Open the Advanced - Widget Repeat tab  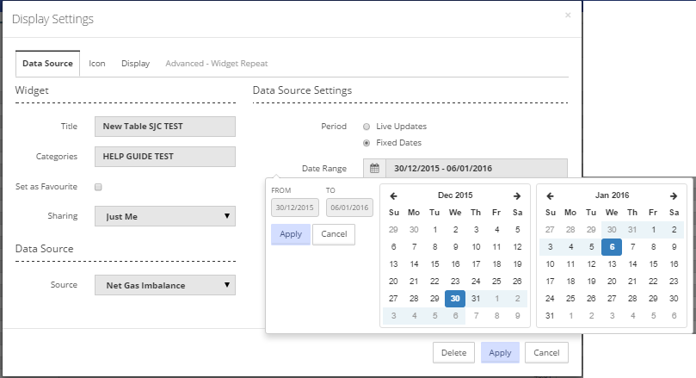click(x=217, y=64)
